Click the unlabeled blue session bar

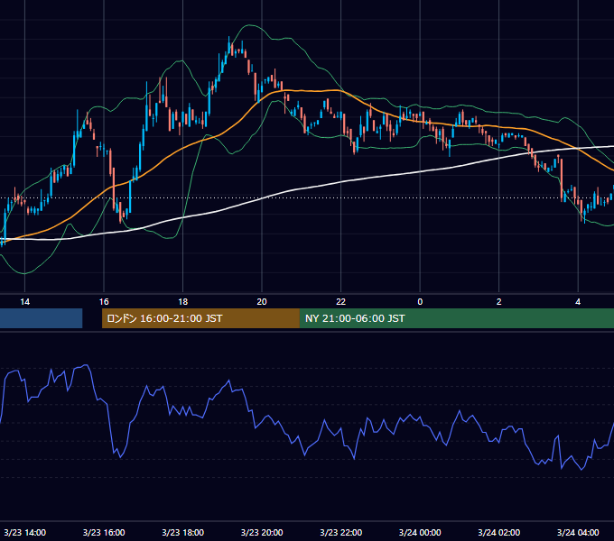pos(42,318)
